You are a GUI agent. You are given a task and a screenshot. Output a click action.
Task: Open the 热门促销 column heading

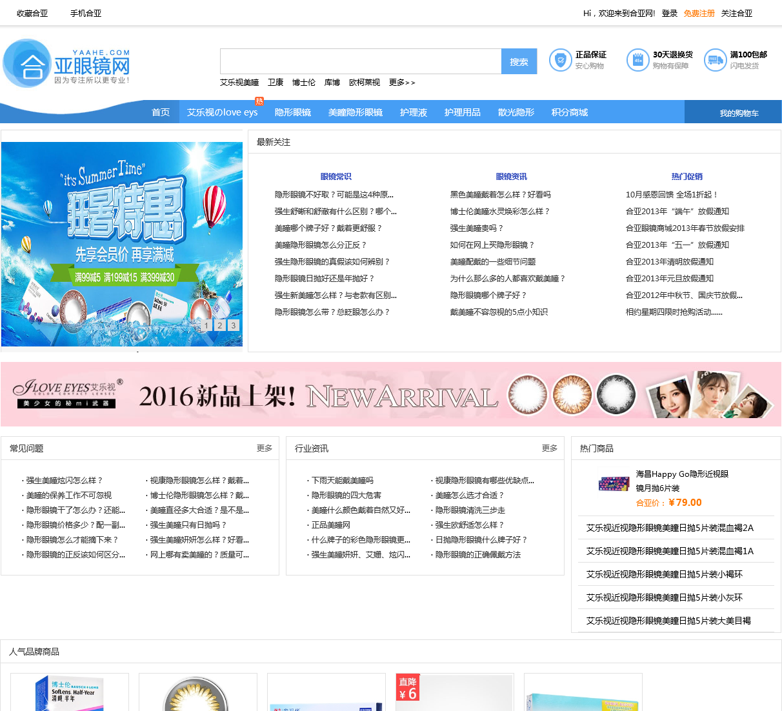tap(687, 177)
